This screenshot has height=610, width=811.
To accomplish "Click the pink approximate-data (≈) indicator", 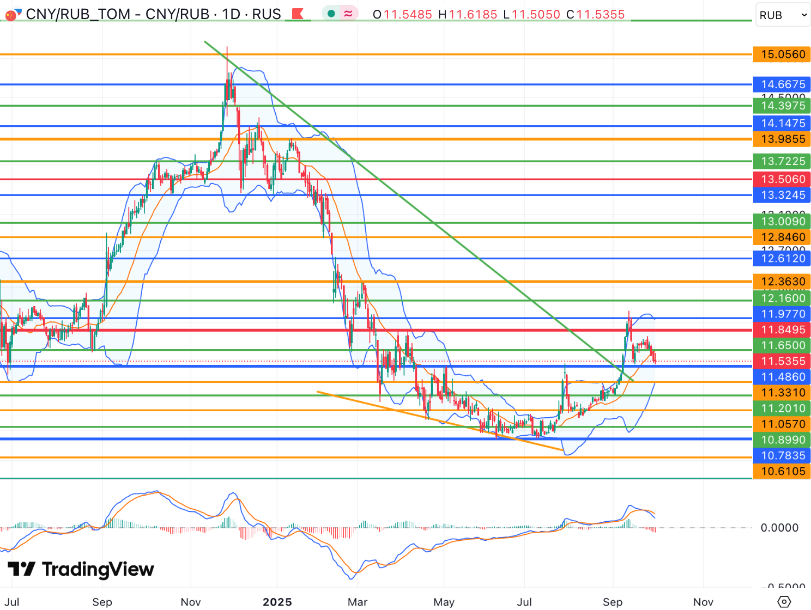I will (348, 14).
